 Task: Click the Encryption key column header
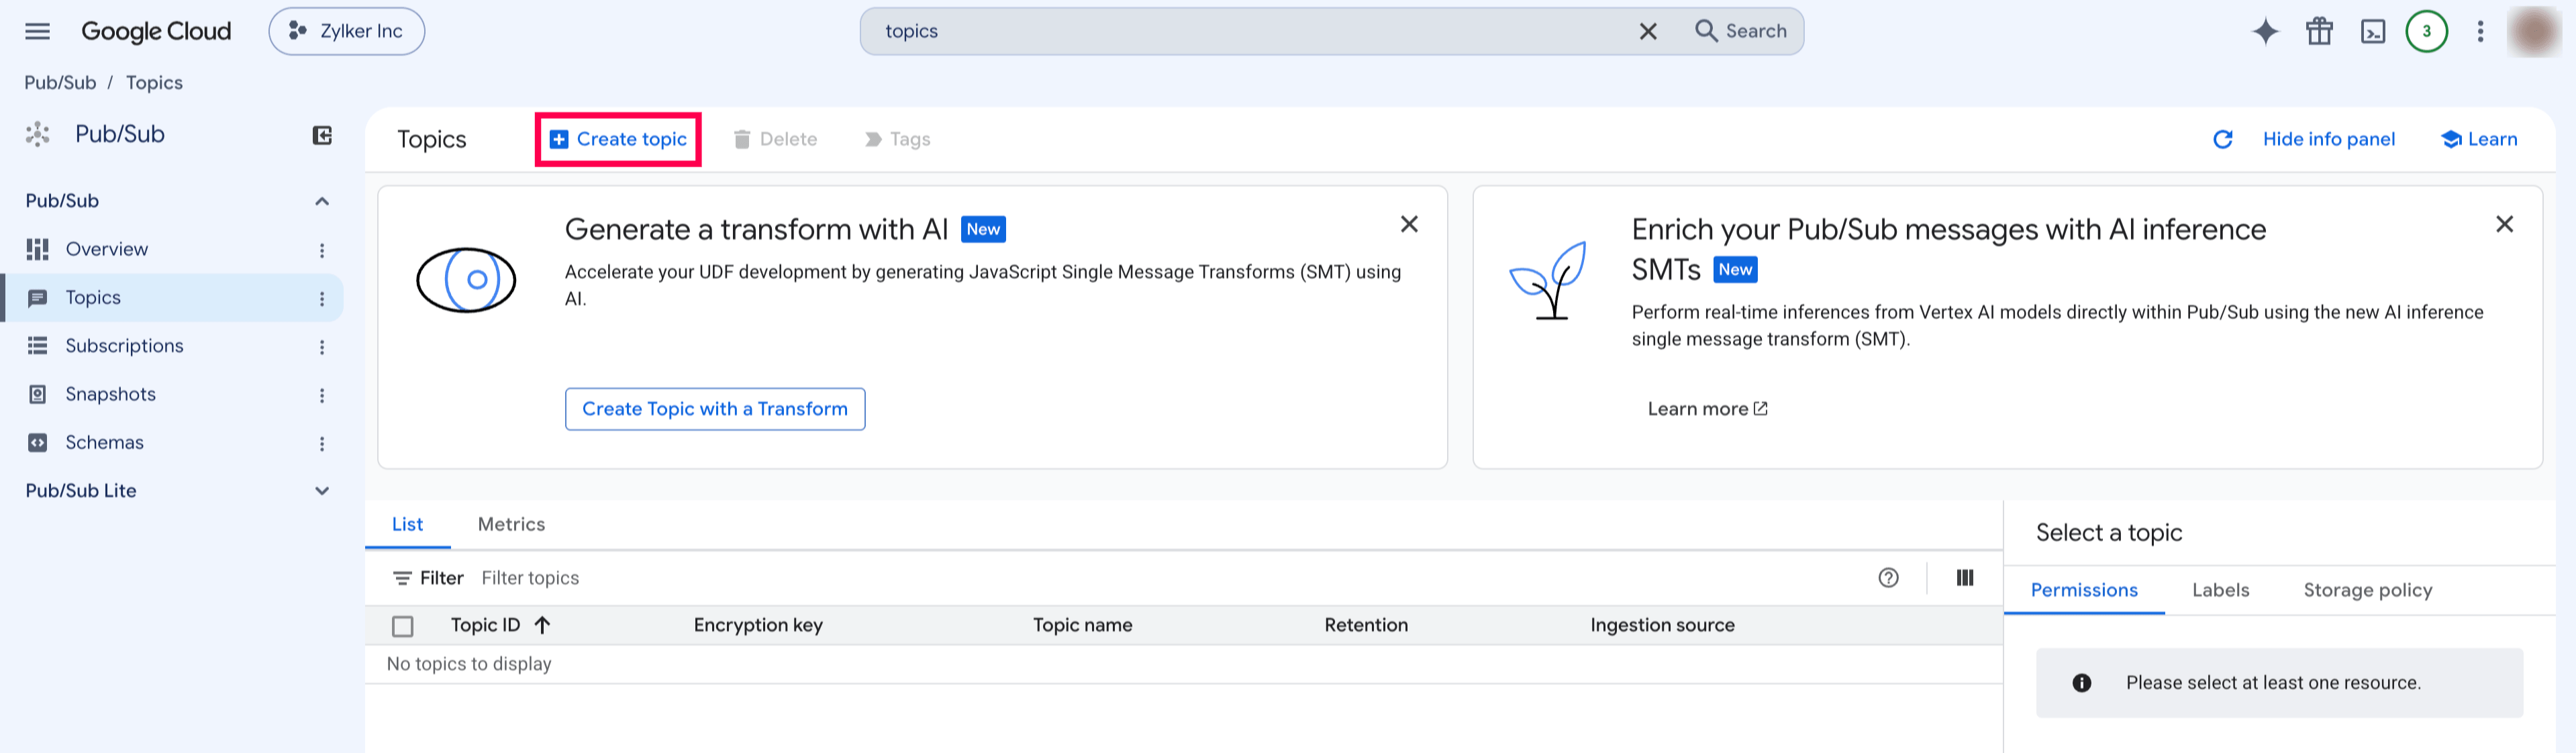pos(758,625)
